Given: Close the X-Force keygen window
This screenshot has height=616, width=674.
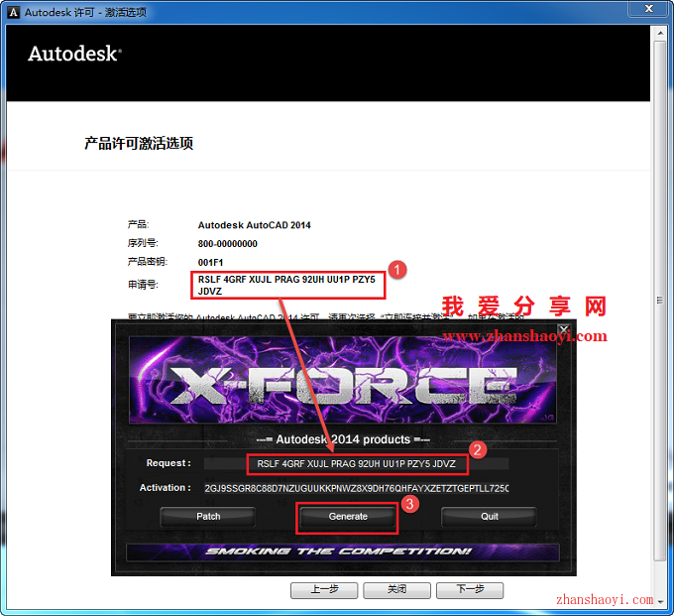Looking at the screenshot, I should (x=564, y=330).
